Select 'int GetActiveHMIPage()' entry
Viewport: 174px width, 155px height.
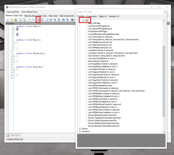click(x=97, y=31)
